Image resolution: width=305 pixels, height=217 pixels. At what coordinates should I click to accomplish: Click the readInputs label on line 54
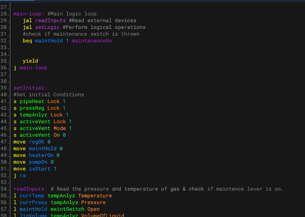click(30, 189)
